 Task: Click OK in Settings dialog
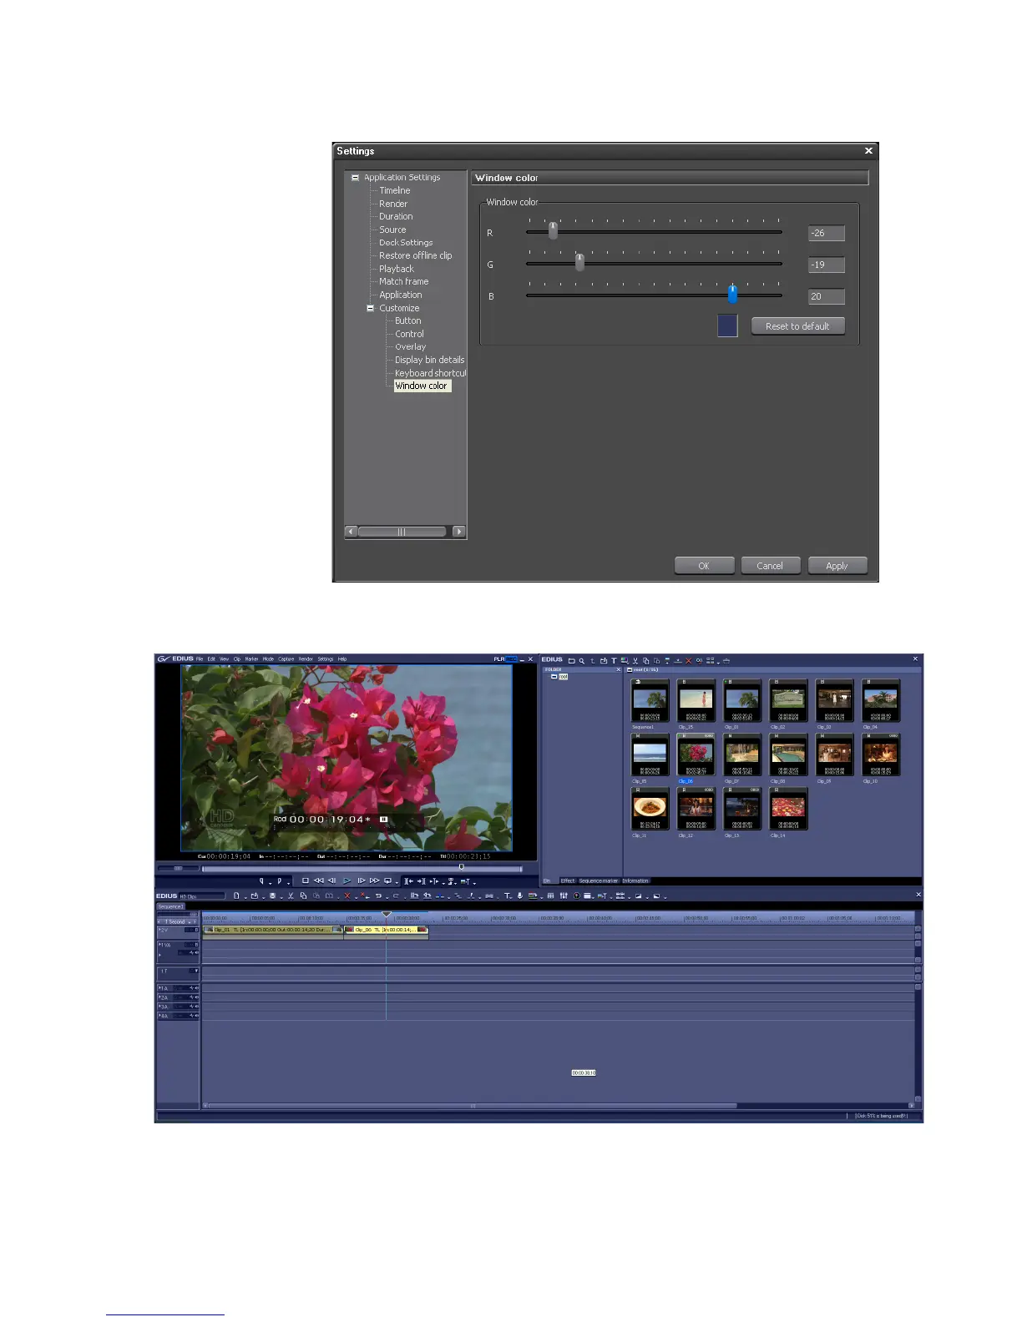(x=704, y=566)
